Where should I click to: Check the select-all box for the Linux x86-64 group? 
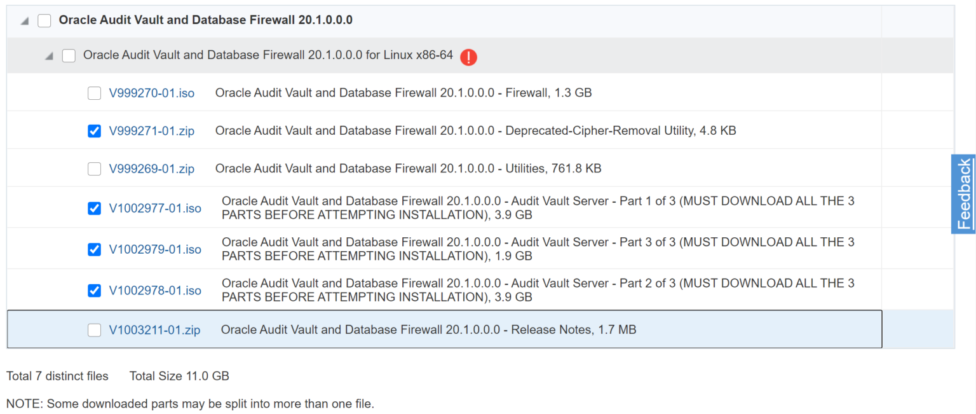coord(68,55)
